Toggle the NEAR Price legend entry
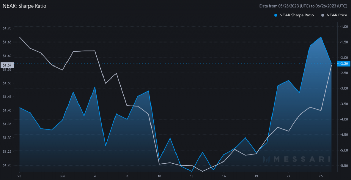The image size is (351, 180). tap(334, 15)
